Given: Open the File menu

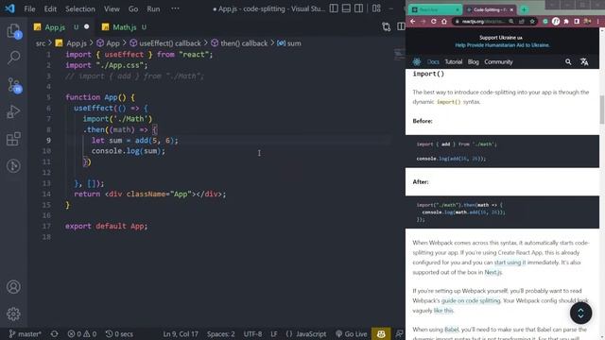Looking at the screenshot, I should point(29,8).
